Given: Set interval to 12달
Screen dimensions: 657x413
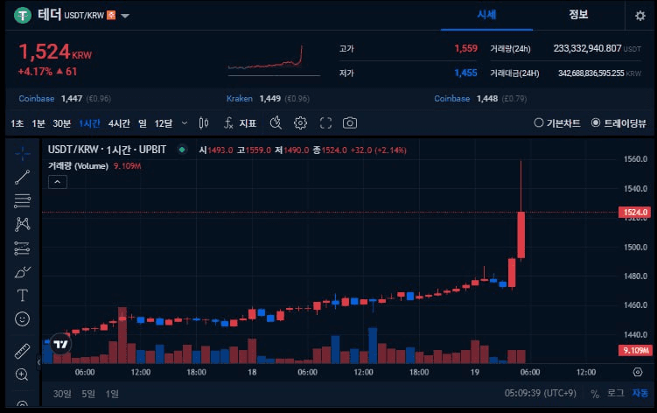Looking at the screenshot, I should coord(164,123).
